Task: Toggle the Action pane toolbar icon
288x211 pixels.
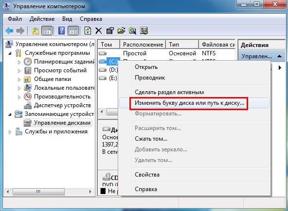Action: 73,31
